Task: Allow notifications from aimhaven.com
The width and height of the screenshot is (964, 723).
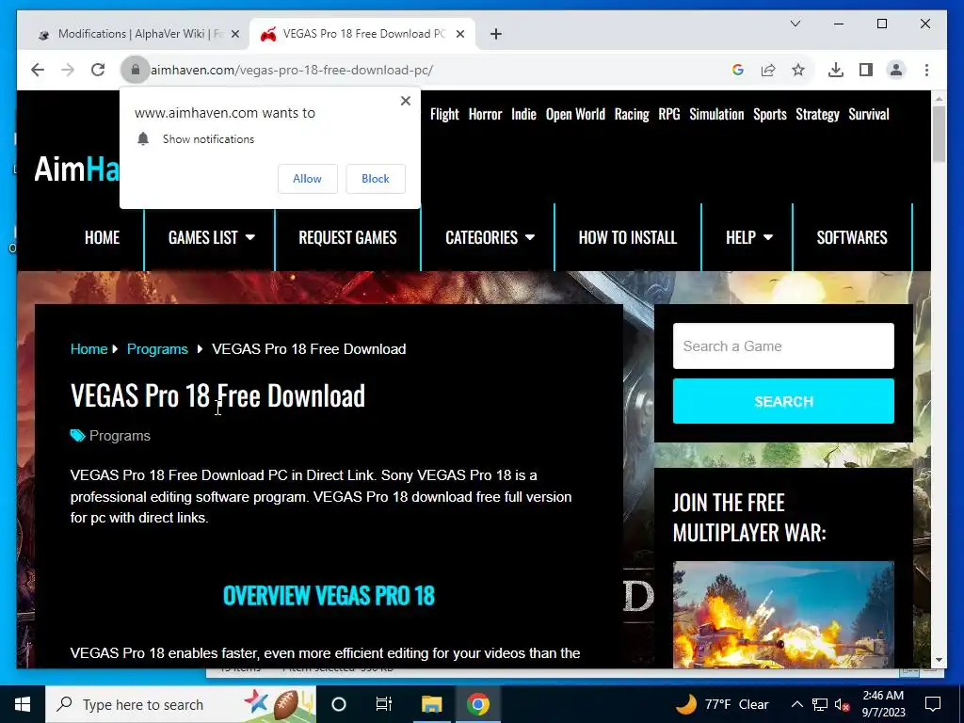Action: tap(308, 179)
